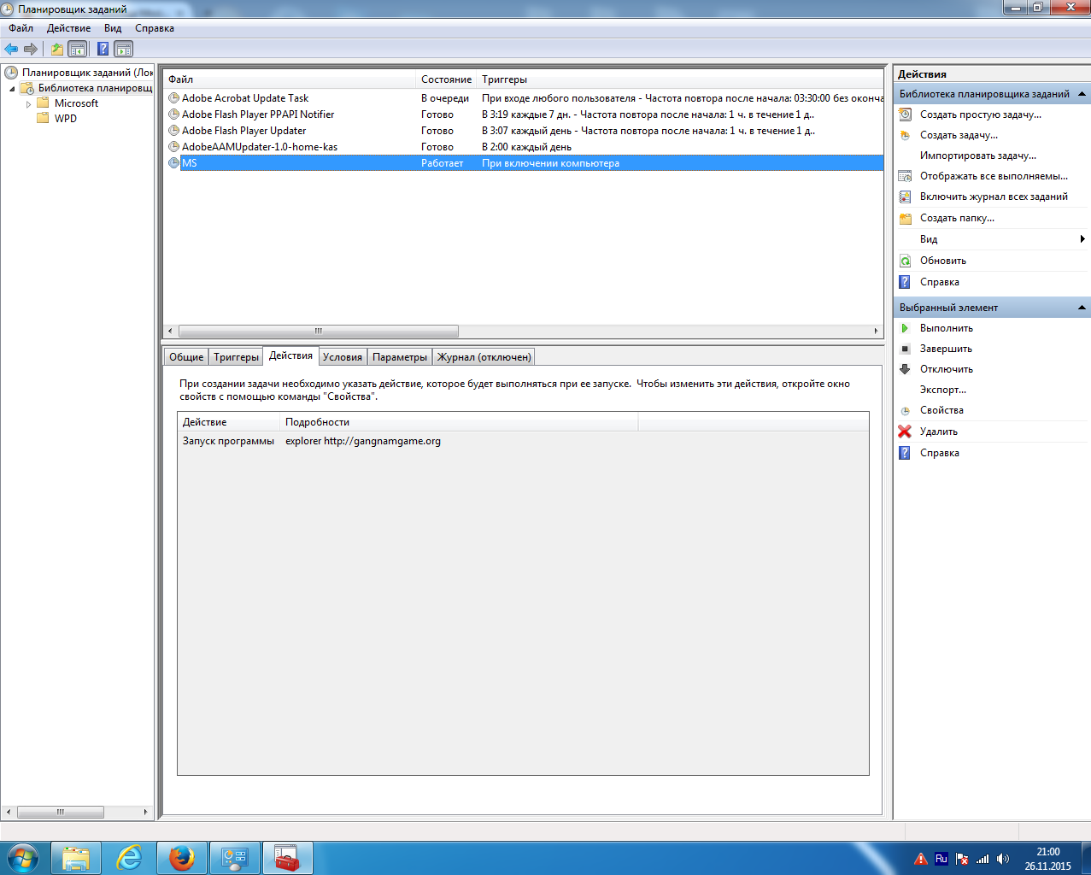The width and height of the screenshot is (1091, 875).
Task: Click the Подробности column header
Action: point(459,422)
